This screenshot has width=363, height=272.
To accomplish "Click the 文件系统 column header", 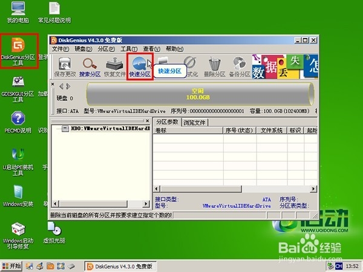I will pyautogui.click(x=272, y=131).
